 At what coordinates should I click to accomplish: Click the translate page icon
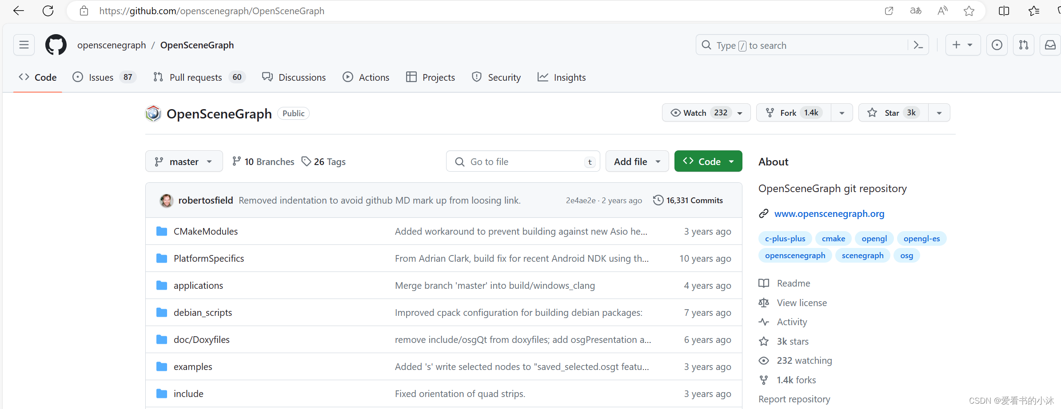(916, 11)
